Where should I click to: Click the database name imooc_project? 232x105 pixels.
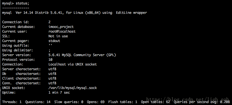[x=61, y=27]
